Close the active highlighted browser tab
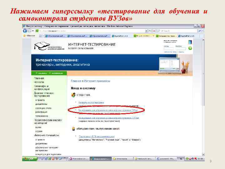Image resolution: width=225 pixels, height=169 pixels. click(x=153, y=36)
